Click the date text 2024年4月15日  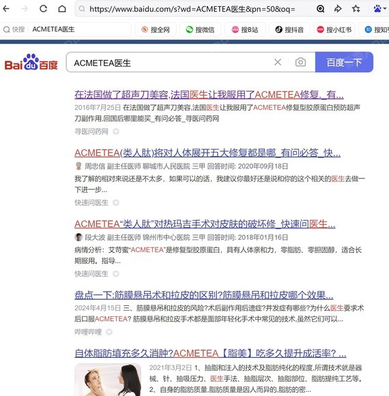[98, 308]
